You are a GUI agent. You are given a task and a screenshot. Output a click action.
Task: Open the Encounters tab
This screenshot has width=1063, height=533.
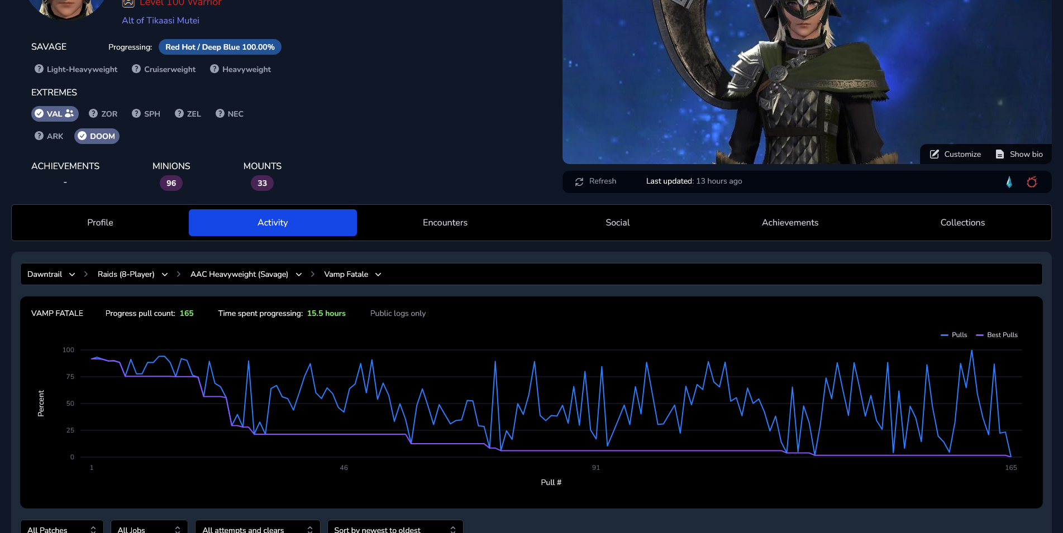coord(445,223)
